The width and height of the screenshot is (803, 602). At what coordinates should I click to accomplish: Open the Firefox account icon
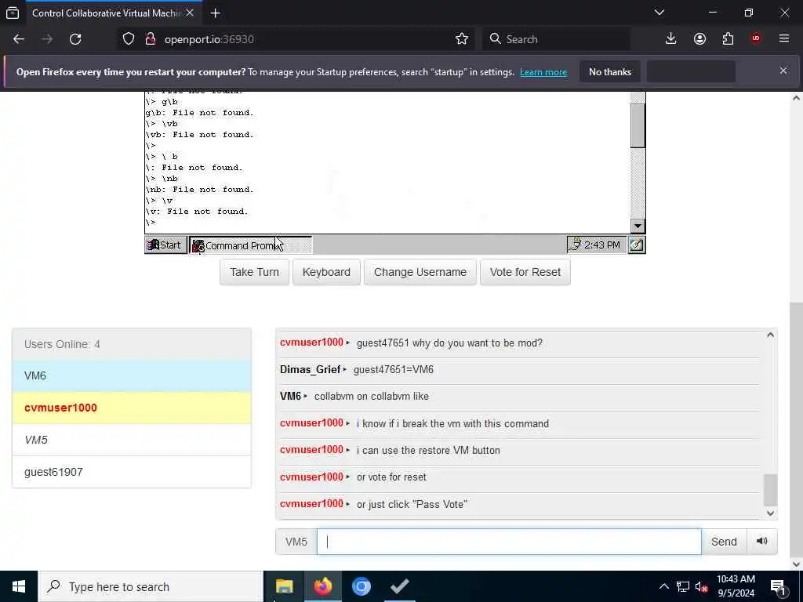tap(699, 39)
